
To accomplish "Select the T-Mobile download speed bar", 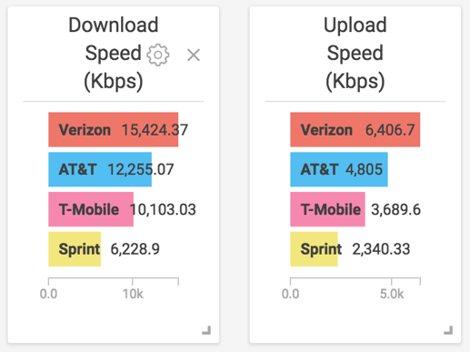I will point(91,209).
